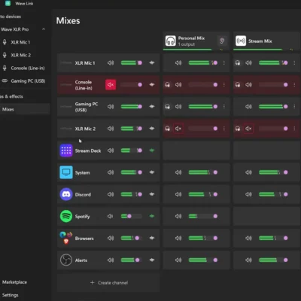Open Settings in the sidebar

(11, 295)
